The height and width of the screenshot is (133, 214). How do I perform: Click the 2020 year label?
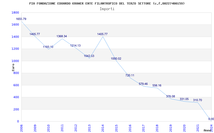point(184,128)
